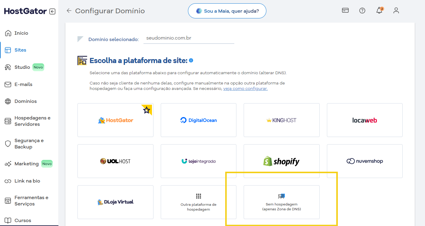The height and width of the screenshot is (226, 425).
Task: Select the HostGator platform card
Action: [x=115, y=120]
